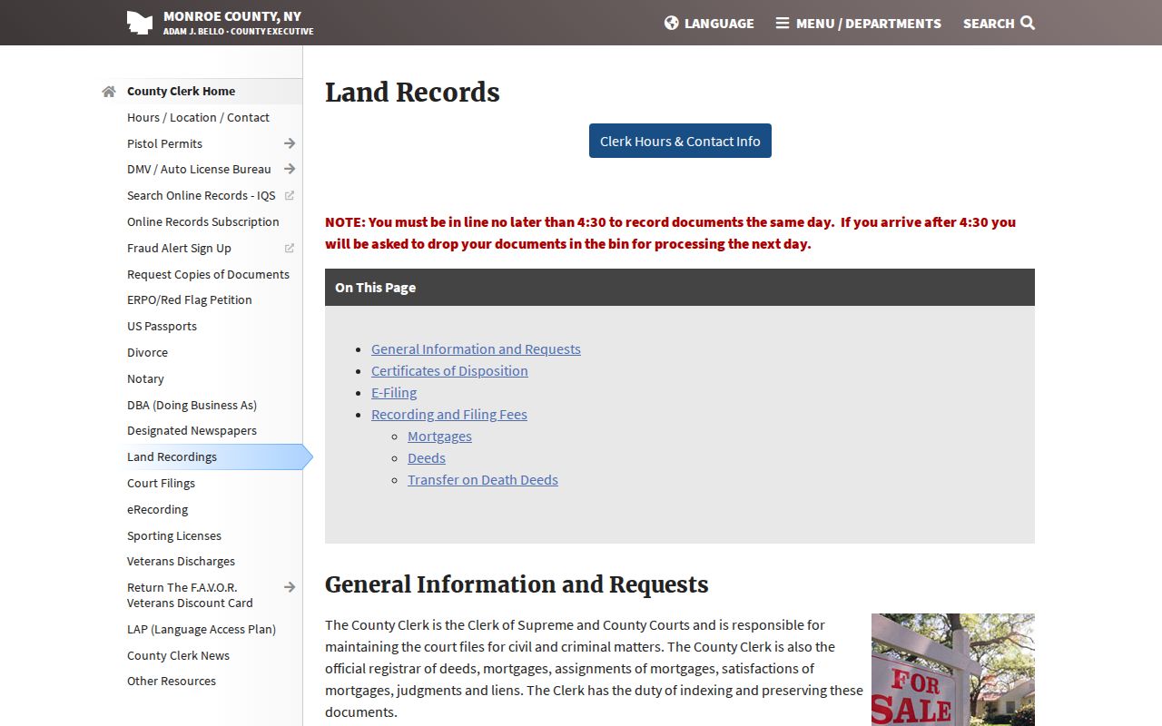Click the search magnifier icon
The width and height of the screenshot is (1162, 726).
click(1028, 23)
